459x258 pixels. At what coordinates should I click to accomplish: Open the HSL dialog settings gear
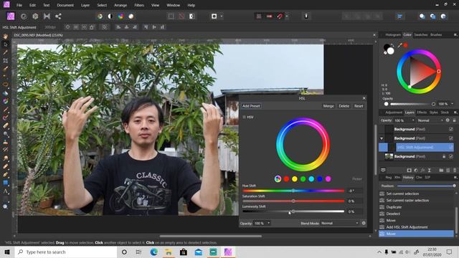pyautogui.click(x=364, y=223)
